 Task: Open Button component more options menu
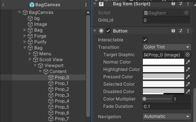(x=188, y=31)
